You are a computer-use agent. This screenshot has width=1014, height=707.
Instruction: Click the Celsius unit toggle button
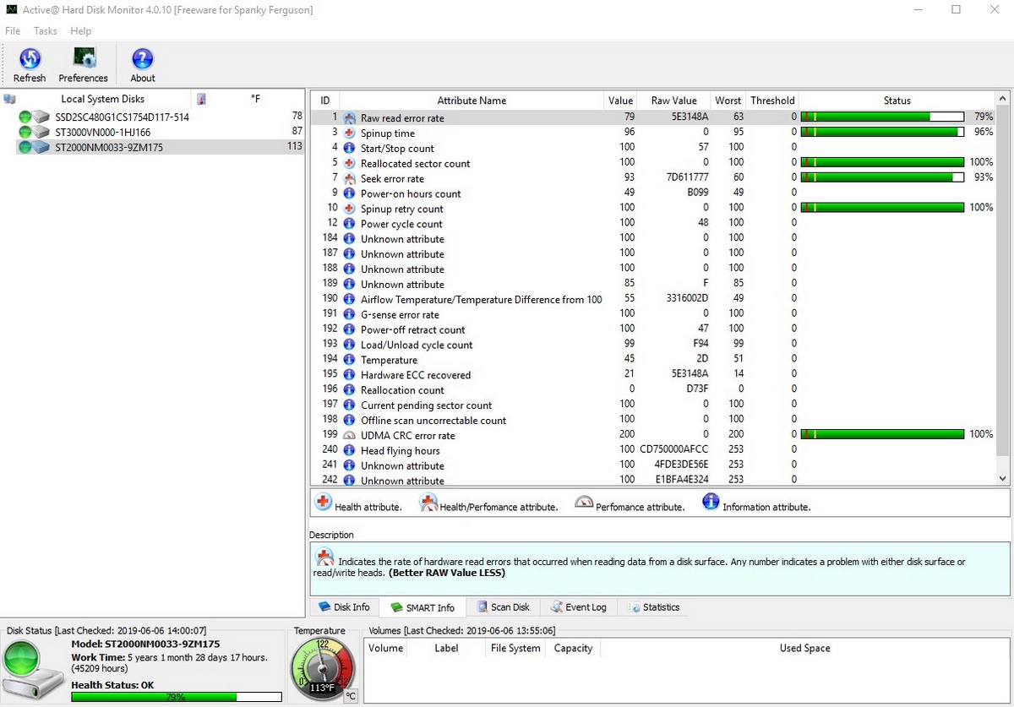351,696
